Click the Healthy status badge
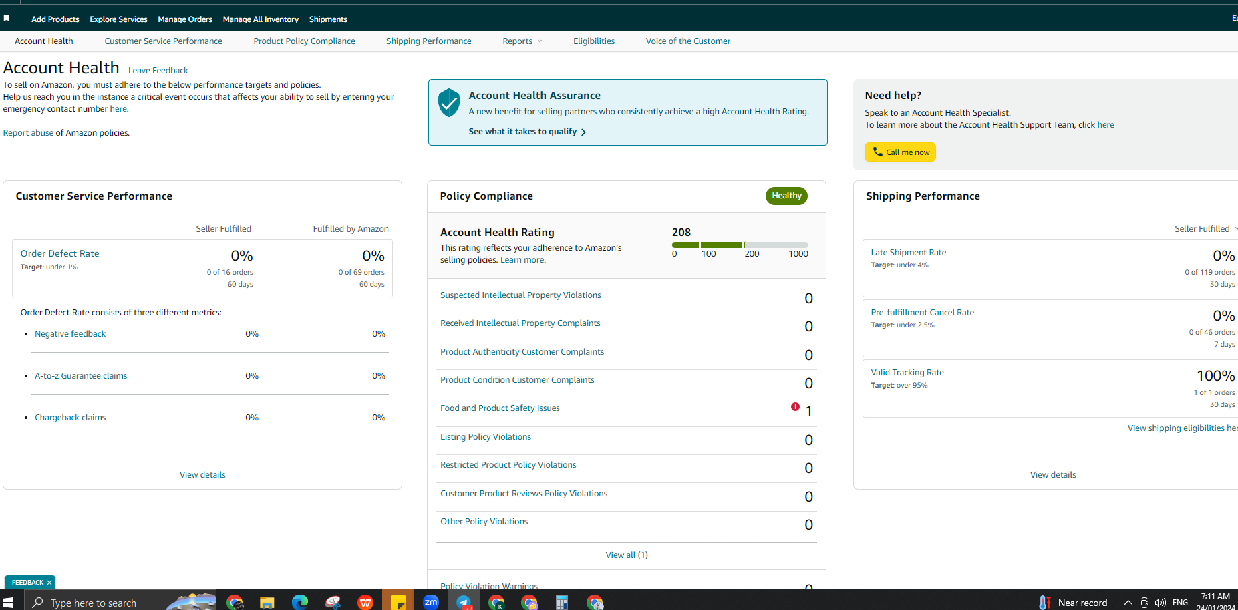1238x610 pixels. pyautogui.click(x=786, y=196)
